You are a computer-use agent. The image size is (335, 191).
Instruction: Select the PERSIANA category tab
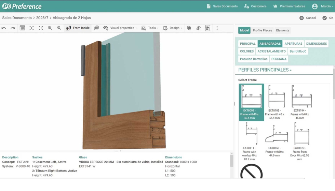(279, 59)
